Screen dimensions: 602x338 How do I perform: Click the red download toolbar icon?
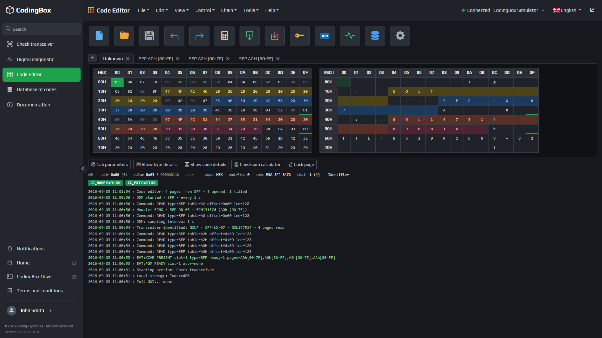point(275,36)
